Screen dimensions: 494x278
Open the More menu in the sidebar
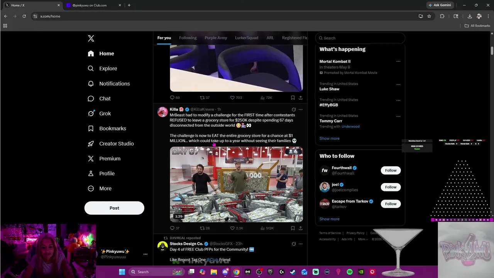pyautogui.click(x=100, y=188)
